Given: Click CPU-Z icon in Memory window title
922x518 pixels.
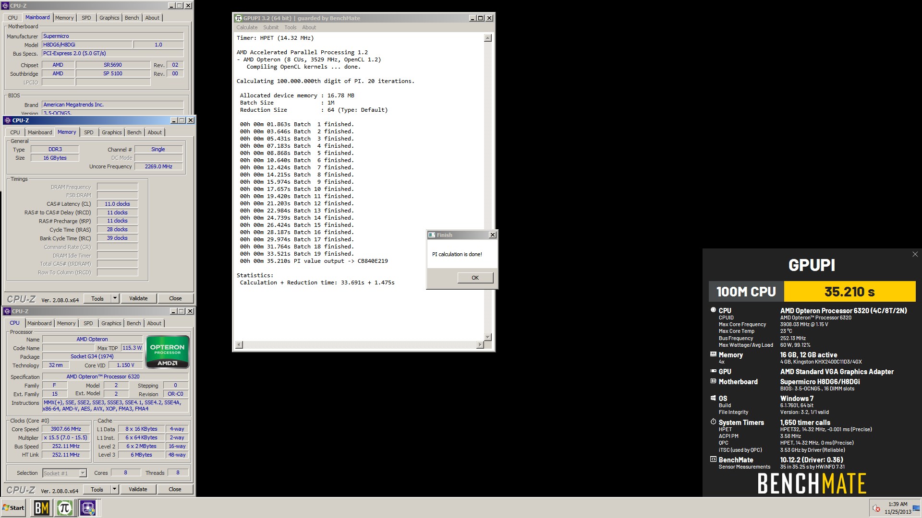Looking at the screenshot, I should 7,120.
